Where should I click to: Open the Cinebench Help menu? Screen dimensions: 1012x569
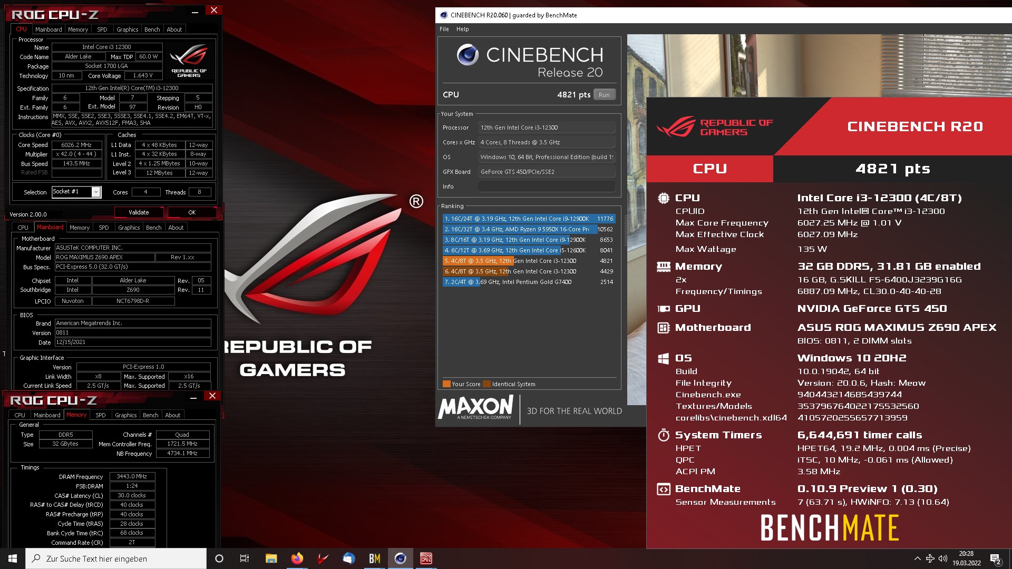[x=462, y=29]
